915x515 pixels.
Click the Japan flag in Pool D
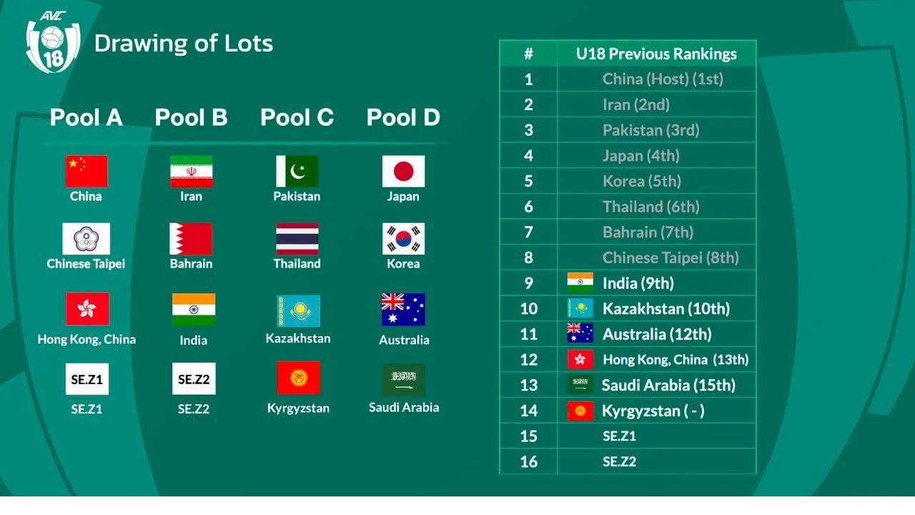(x=403, y=171)
